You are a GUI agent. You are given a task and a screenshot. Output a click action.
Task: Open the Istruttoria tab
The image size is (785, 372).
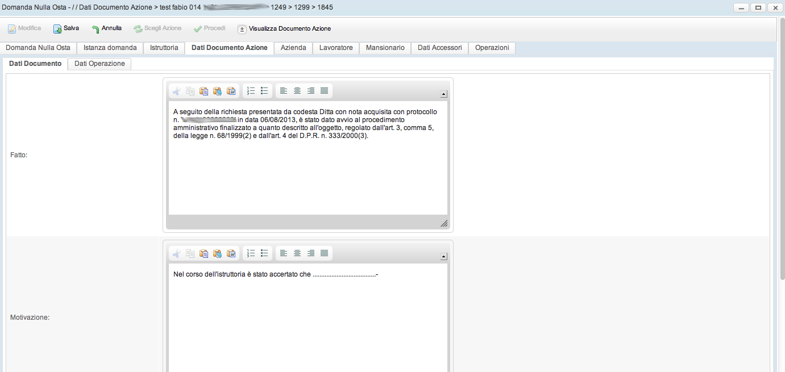164,48
